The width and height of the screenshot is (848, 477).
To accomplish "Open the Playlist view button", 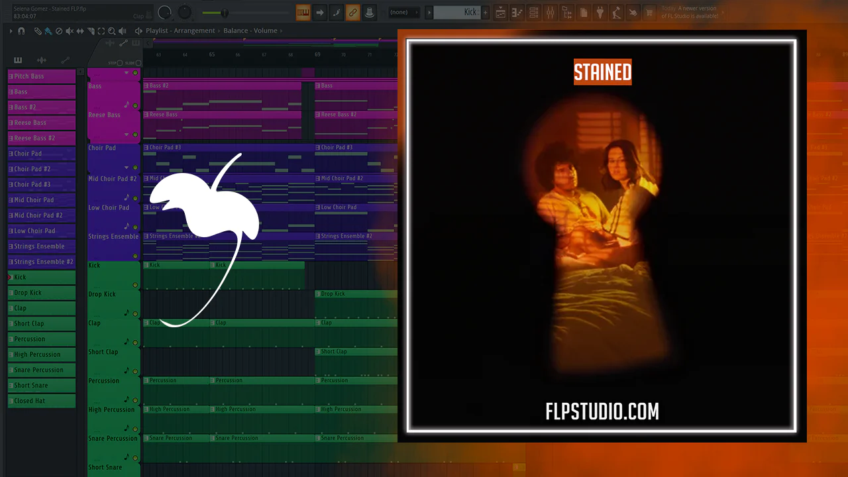I will click(501, 13).
